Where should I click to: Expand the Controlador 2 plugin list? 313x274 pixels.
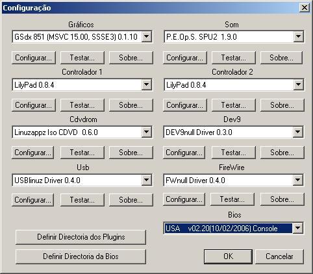click(298, 84)
